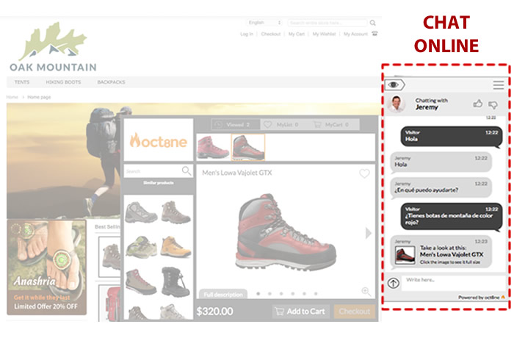
Task: Click the visitor's Hola message bubble
Action: 452,136
